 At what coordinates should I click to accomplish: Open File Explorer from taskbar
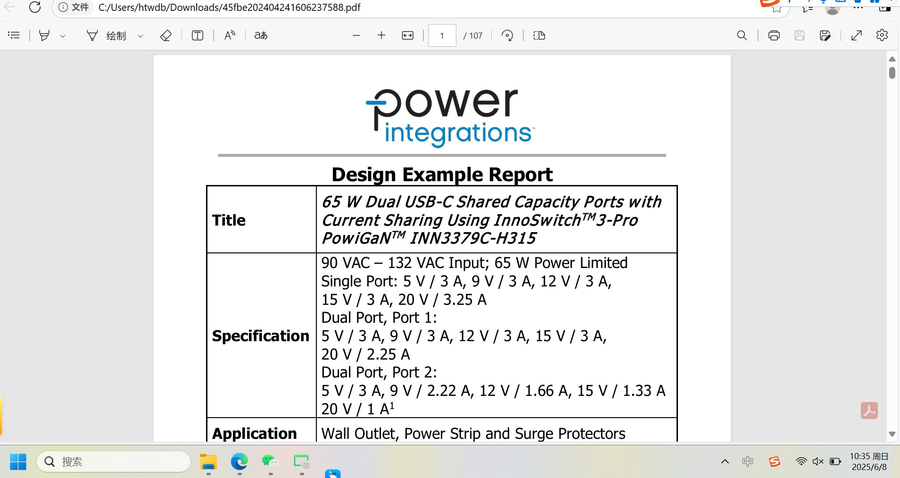pos(208,461)
